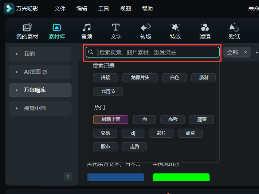The width and height of the screenshot is (259, 194).
Task: Open the 转场 transitions icon
Action: tap(146, 27)
